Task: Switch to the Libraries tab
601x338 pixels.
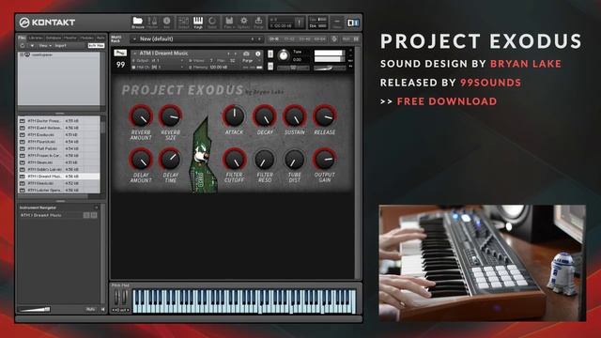Action: [36, 38]
